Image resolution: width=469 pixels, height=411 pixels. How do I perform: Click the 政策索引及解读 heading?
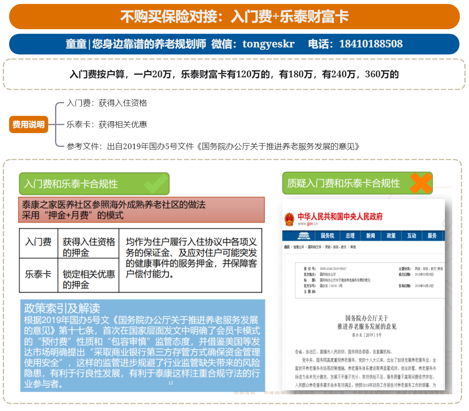(x=62, y=308)
